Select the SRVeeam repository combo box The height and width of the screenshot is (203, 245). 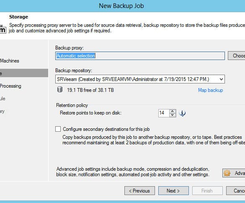point(140,79)
